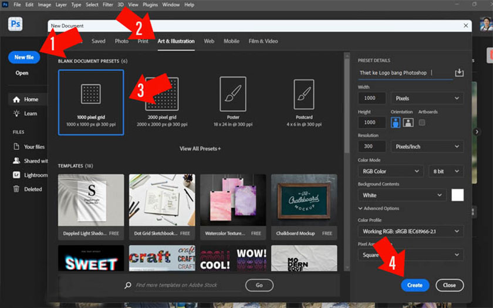This screenshot has height=308, width=493.
Task: Expand View All Presets
Action: (x=200, y=148)
